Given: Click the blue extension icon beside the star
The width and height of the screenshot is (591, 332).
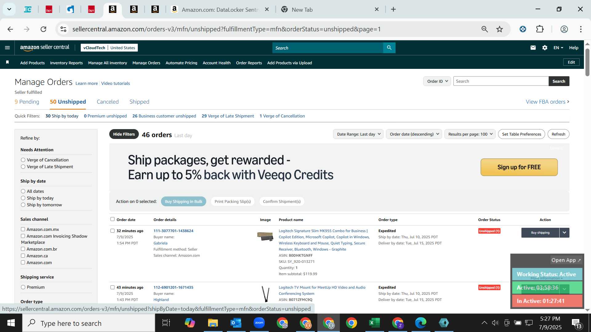Looking at the screenshot, I should point(523,29).
